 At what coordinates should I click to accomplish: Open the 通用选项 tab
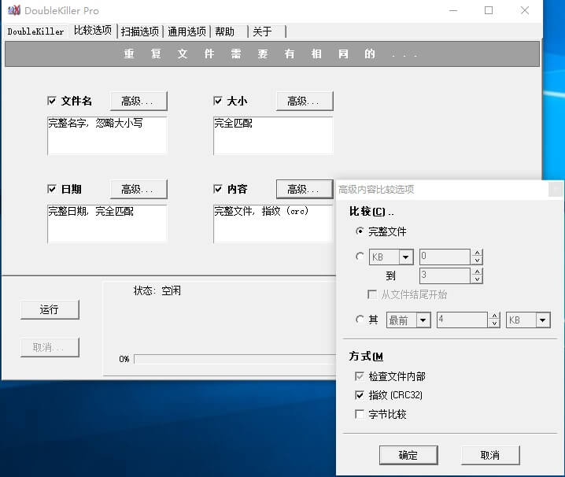(x=186, y=31)
